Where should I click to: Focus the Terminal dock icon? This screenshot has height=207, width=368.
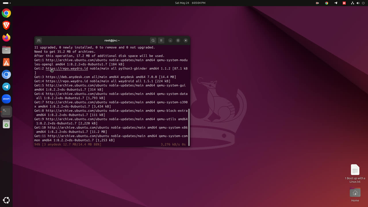(6, 112)
